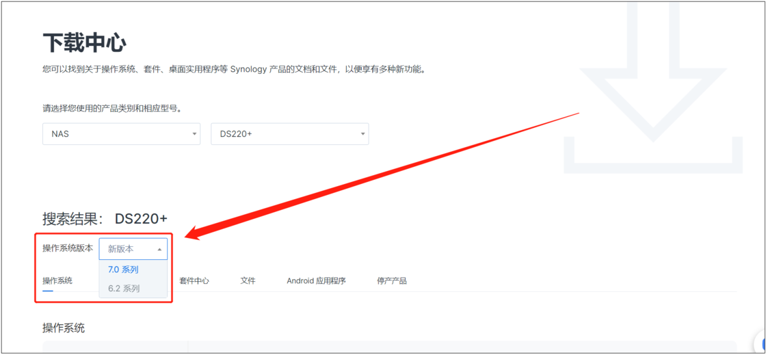The width and height of the screenshot is (766, 355).
Task: Switch to the 文件 tab
Action: (x=248, y=280)
